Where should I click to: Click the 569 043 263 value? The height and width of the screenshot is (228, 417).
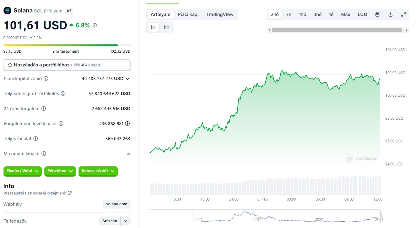[x=118, y=139]
